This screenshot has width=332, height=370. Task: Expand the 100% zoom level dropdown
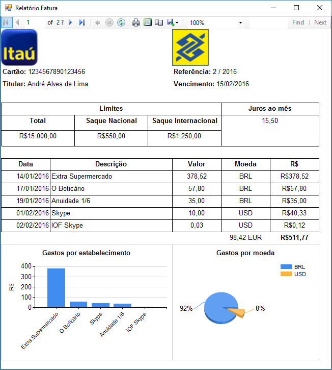240,23
